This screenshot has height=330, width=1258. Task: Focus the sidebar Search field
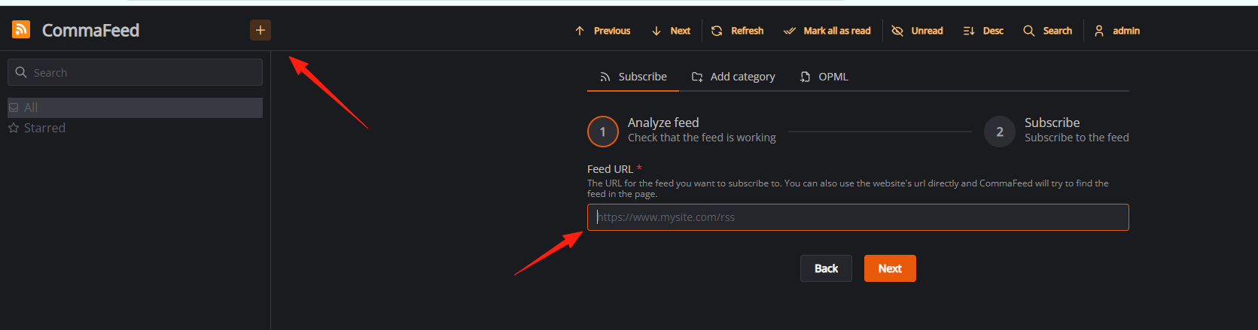[136, 72]
